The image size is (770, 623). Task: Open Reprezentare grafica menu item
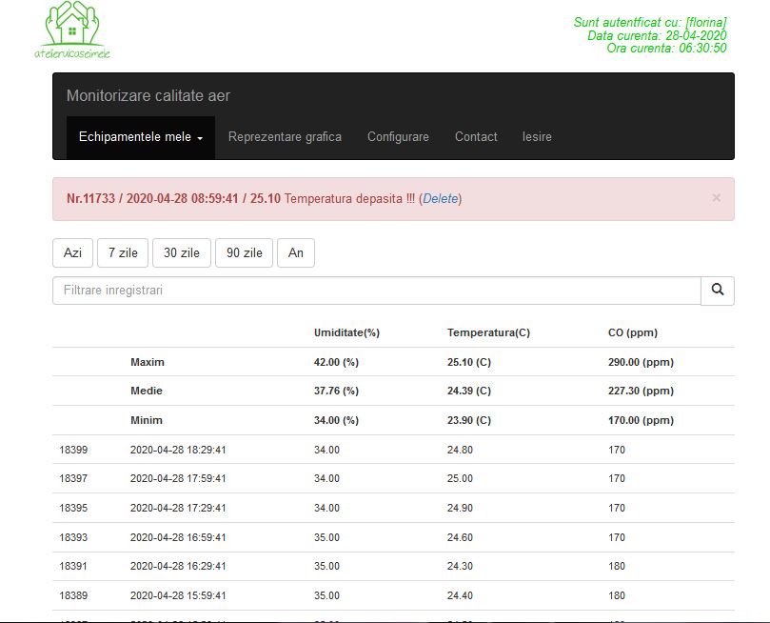285,137
